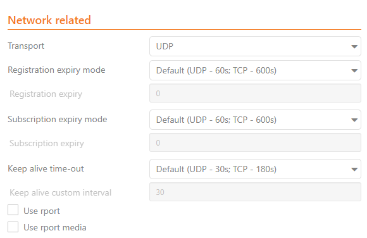367x238 pixels.
Task: Enable the Use rport media checkbox
Action: tap(13, 227)
